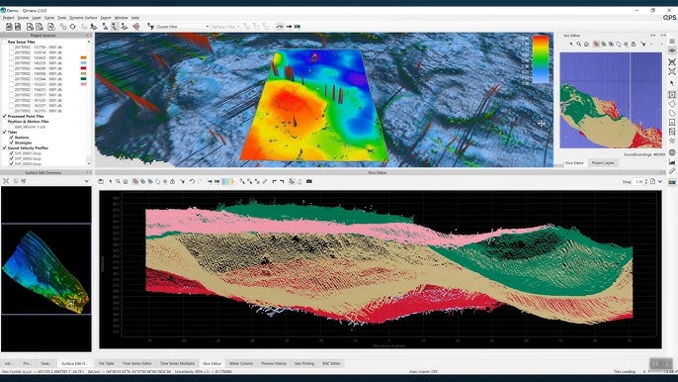
Task: Click the pencil/ruler icon in main Slice Editor toolbar
Action: [x=265, y=181]
